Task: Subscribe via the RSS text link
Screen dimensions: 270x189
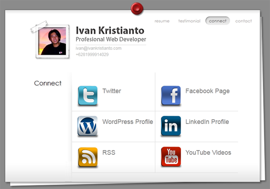Action: pyautogui.click(x=109, y=152)
